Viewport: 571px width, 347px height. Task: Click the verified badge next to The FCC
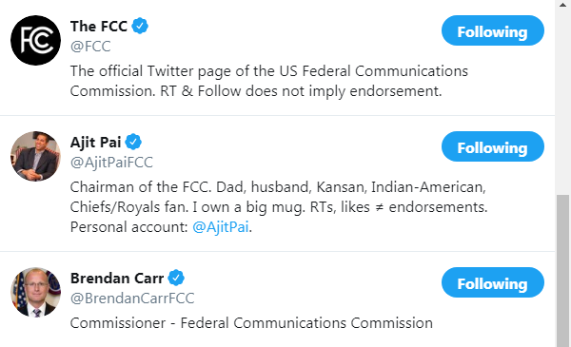click(140, 26)
